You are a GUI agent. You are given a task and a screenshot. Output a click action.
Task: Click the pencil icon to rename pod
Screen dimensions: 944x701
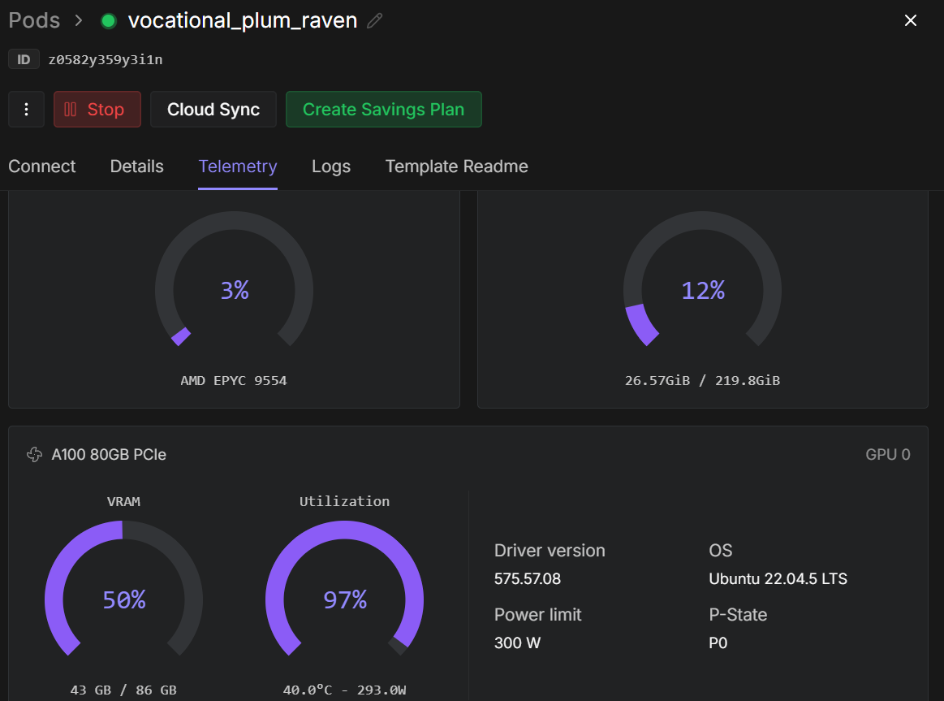point(374,21)
